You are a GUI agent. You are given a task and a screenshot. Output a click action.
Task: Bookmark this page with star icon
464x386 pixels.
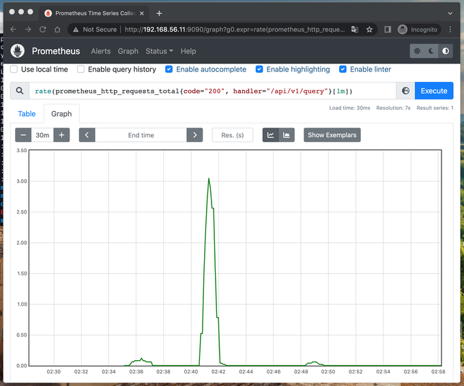click(369, 29)
